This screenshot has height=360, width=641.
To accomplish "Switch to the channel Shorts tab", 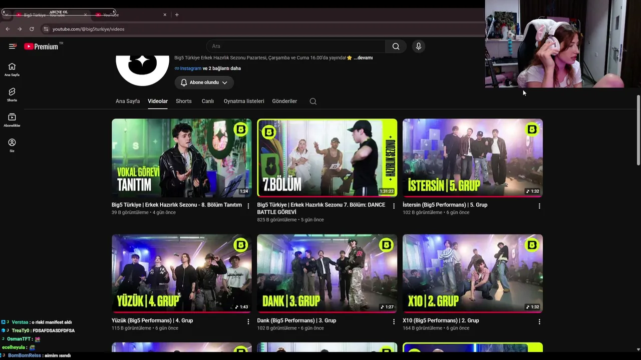I will tap(184, 101).
